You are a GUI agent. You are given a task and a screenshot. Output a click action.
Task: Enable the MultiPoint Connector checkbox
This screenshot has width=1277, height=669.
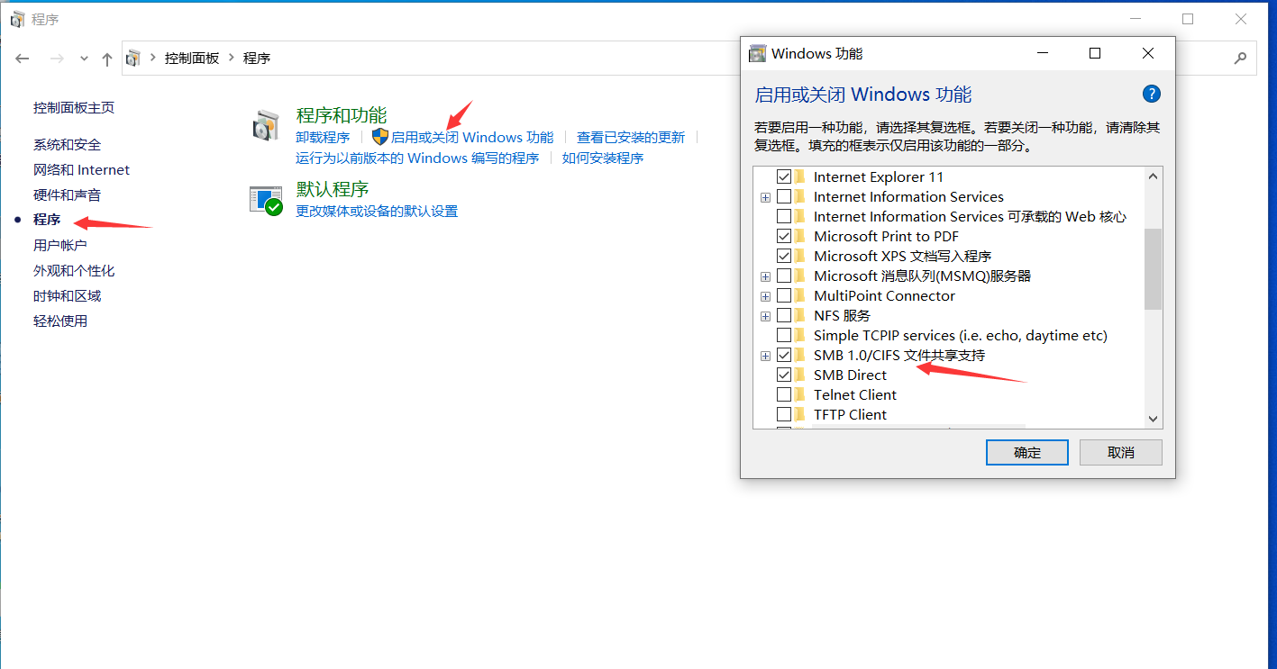coord(784,295)
